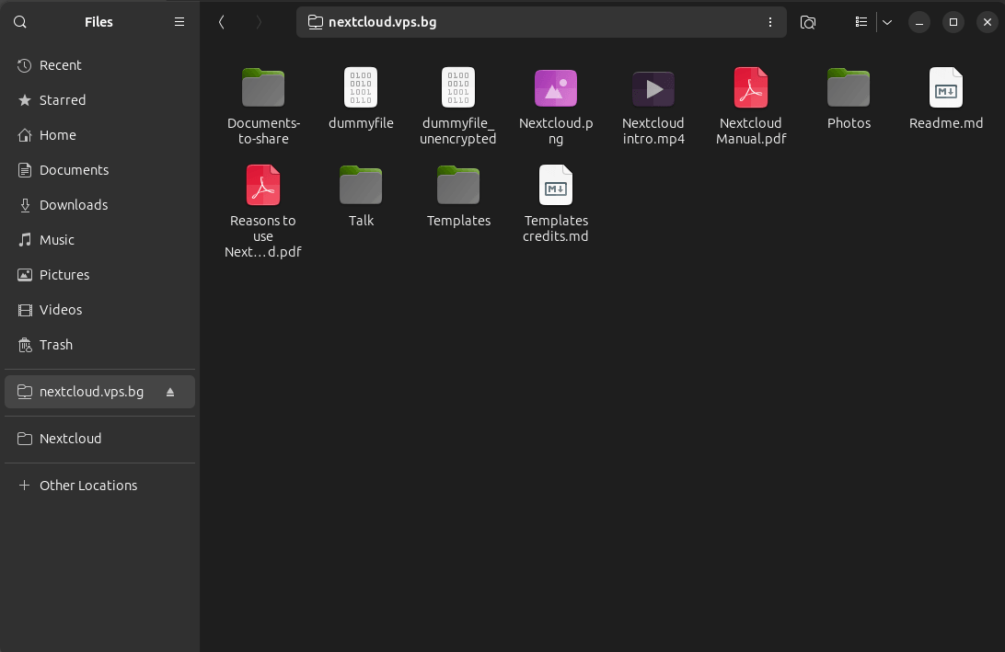Viewport: 1005px width, 652px height.
Task: Select the dummyfile_unencrypted file icon
Action: 458,87
